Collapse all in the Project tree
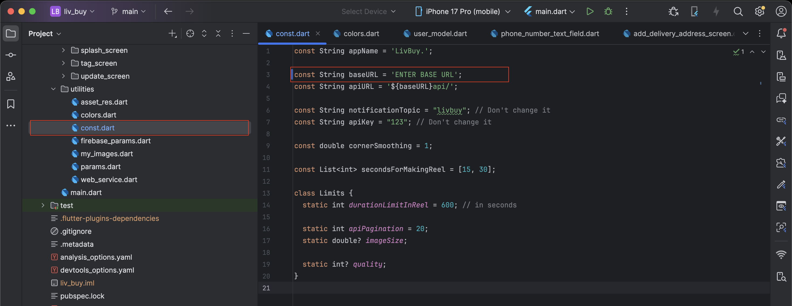Screen dimensions: 792x306 coord(218,33)
